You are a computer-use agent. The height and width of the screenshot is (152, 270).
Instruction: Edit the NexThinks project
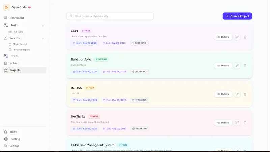237,123
